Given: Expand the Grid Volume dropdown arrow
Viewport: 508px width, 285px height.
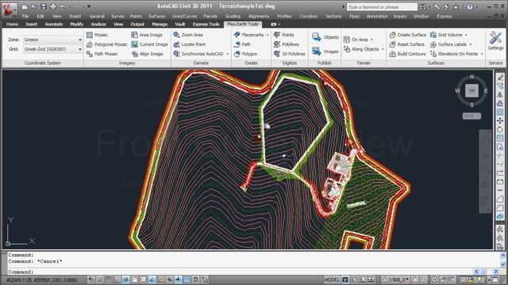Looking at the screenshot, I should (466, 35).
